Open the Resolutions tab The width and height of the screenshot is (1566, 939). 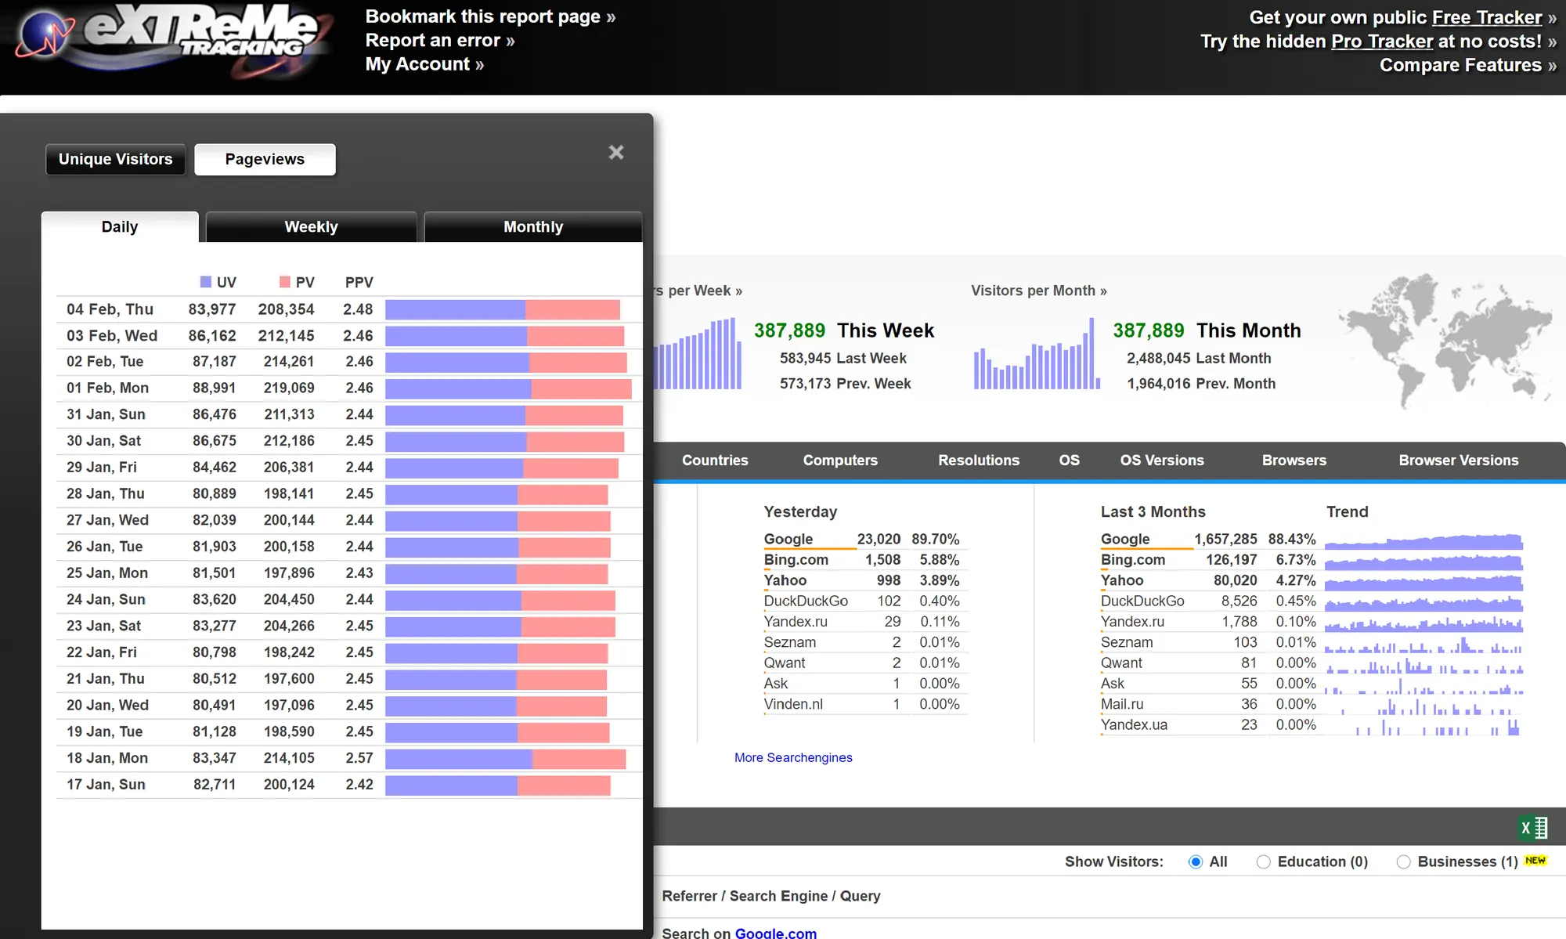coord(979,460)
